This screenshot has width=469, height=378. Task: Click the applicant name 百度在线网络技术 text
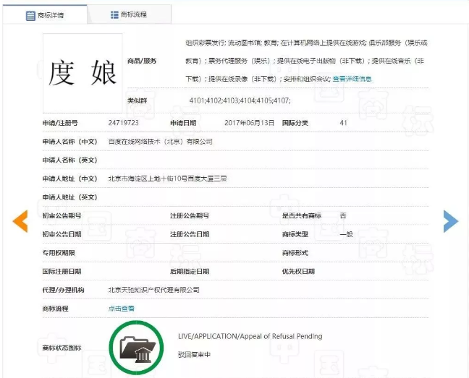pos(160,142)
